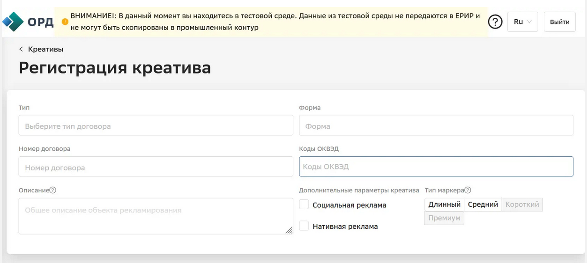587x263 pixels.
Task: Enable the Социальная реклама checkbox
Action: click(x=304, y=205)
